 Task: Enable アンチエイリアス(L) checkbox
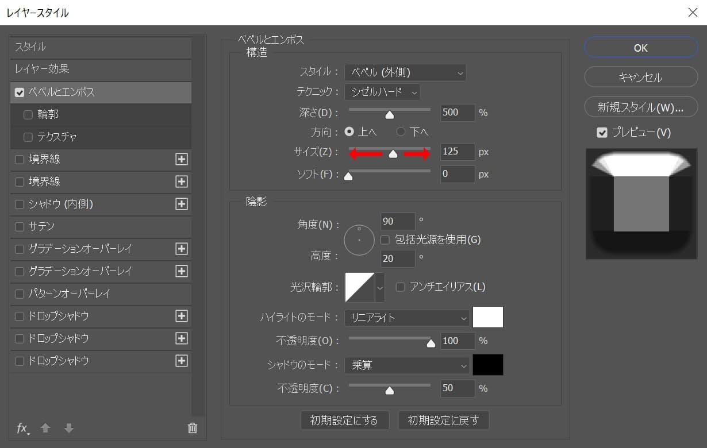click(x=401, y=287)
